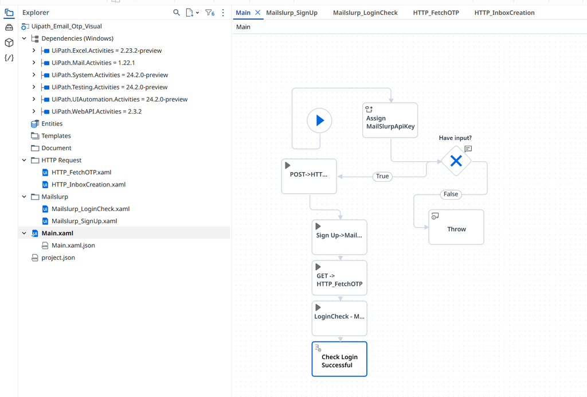Image resolution: width=587 pixels, height=397 pixels.
Task: Open the new file dropdown arrow
Action: [197, 13]
